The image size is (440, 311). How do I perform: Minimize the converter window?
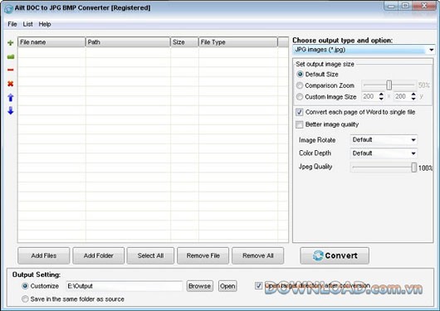click(392, 6)
